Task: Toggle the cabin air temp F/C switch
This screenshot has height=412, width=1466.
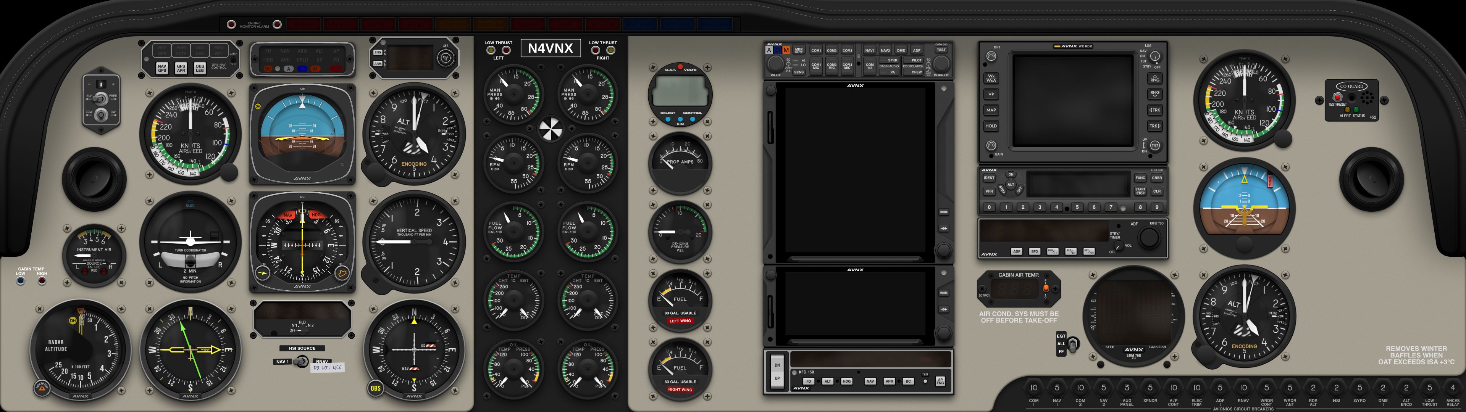Action: pyautogui.click(x=1045, y=288)
